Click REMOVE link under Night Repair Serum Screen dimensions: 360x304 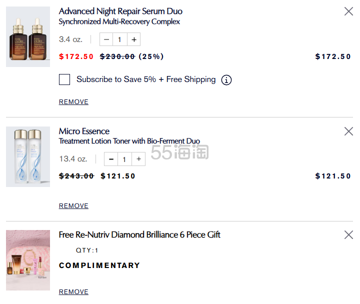73,102
